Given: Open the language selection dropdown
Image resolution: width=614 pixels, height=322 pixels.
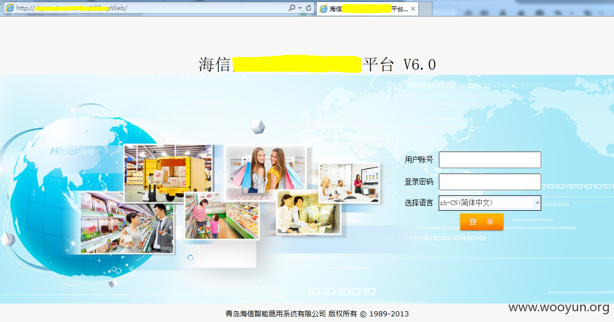Looking at the screenshot, I should 490,203.
